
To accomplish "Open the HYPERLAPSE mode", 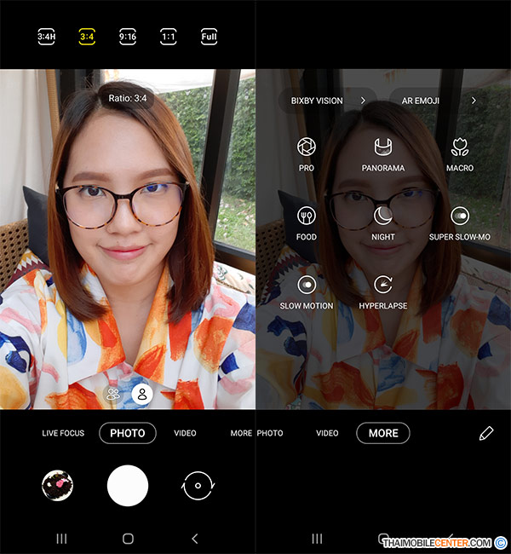I will point(382,292).
